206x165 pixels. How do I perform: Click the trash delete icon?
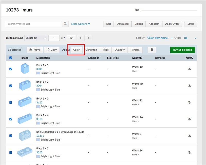152,50
